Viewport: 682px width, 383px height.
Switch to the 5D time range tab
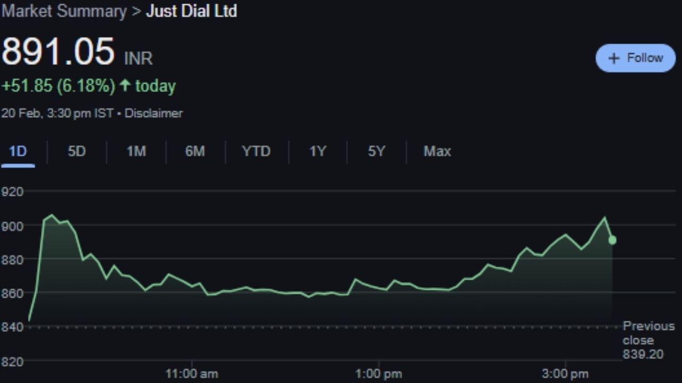point(77,152)
